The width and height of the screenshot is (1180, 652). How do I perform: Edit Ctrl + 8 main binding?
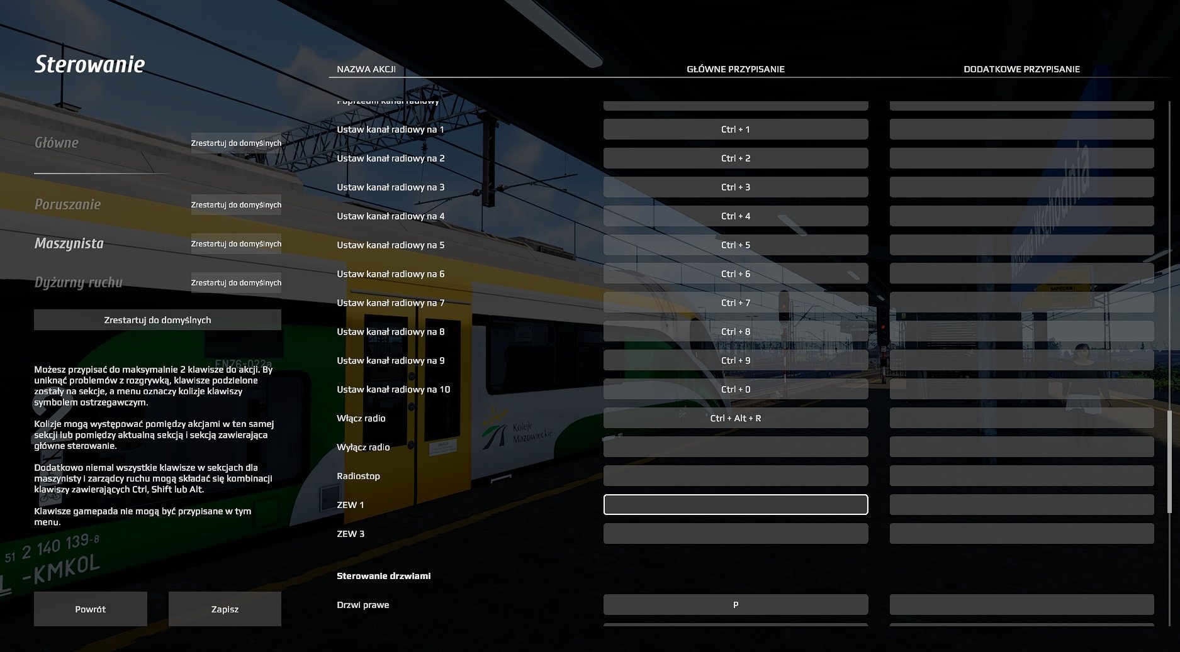[x=736, y=332]
